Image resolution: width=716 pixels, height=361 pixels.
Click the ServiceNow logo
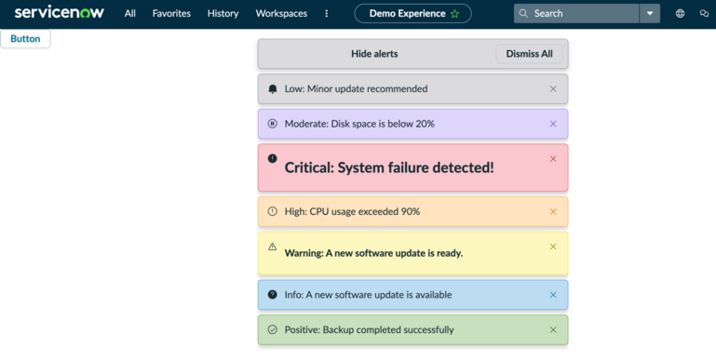click(60, 13)
